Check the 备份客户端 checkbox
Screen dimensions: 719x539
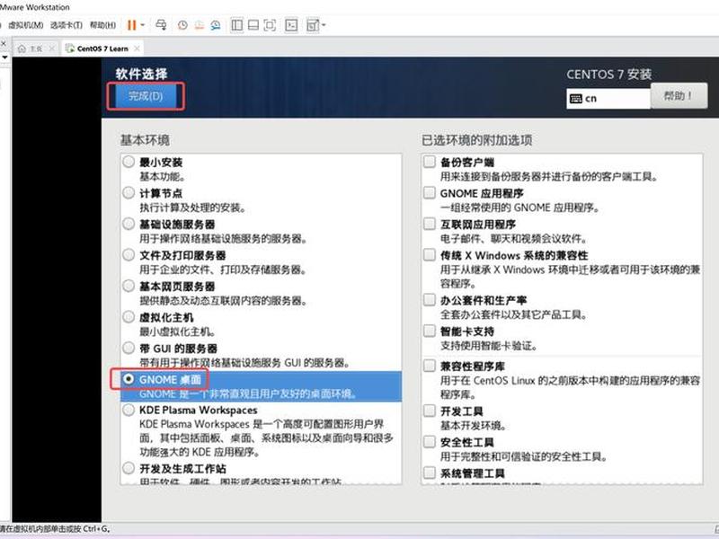pyautogui.click(x=430, y=162)
